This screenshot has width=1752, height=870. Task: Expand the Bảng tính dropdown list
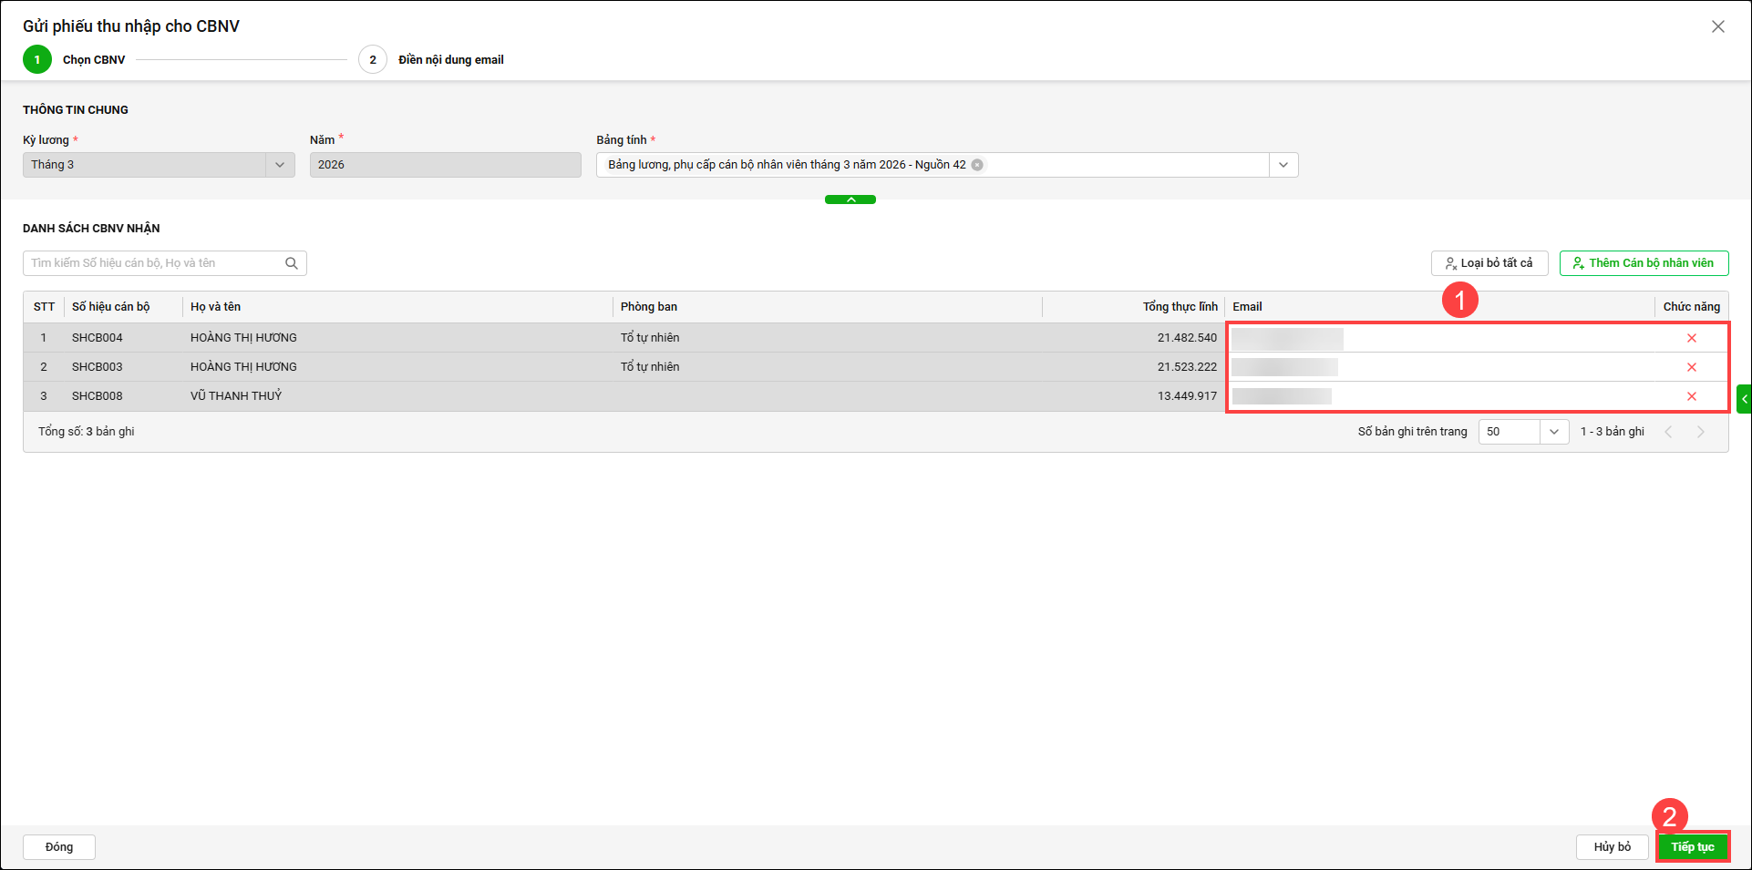click(x=1283, y=165)
